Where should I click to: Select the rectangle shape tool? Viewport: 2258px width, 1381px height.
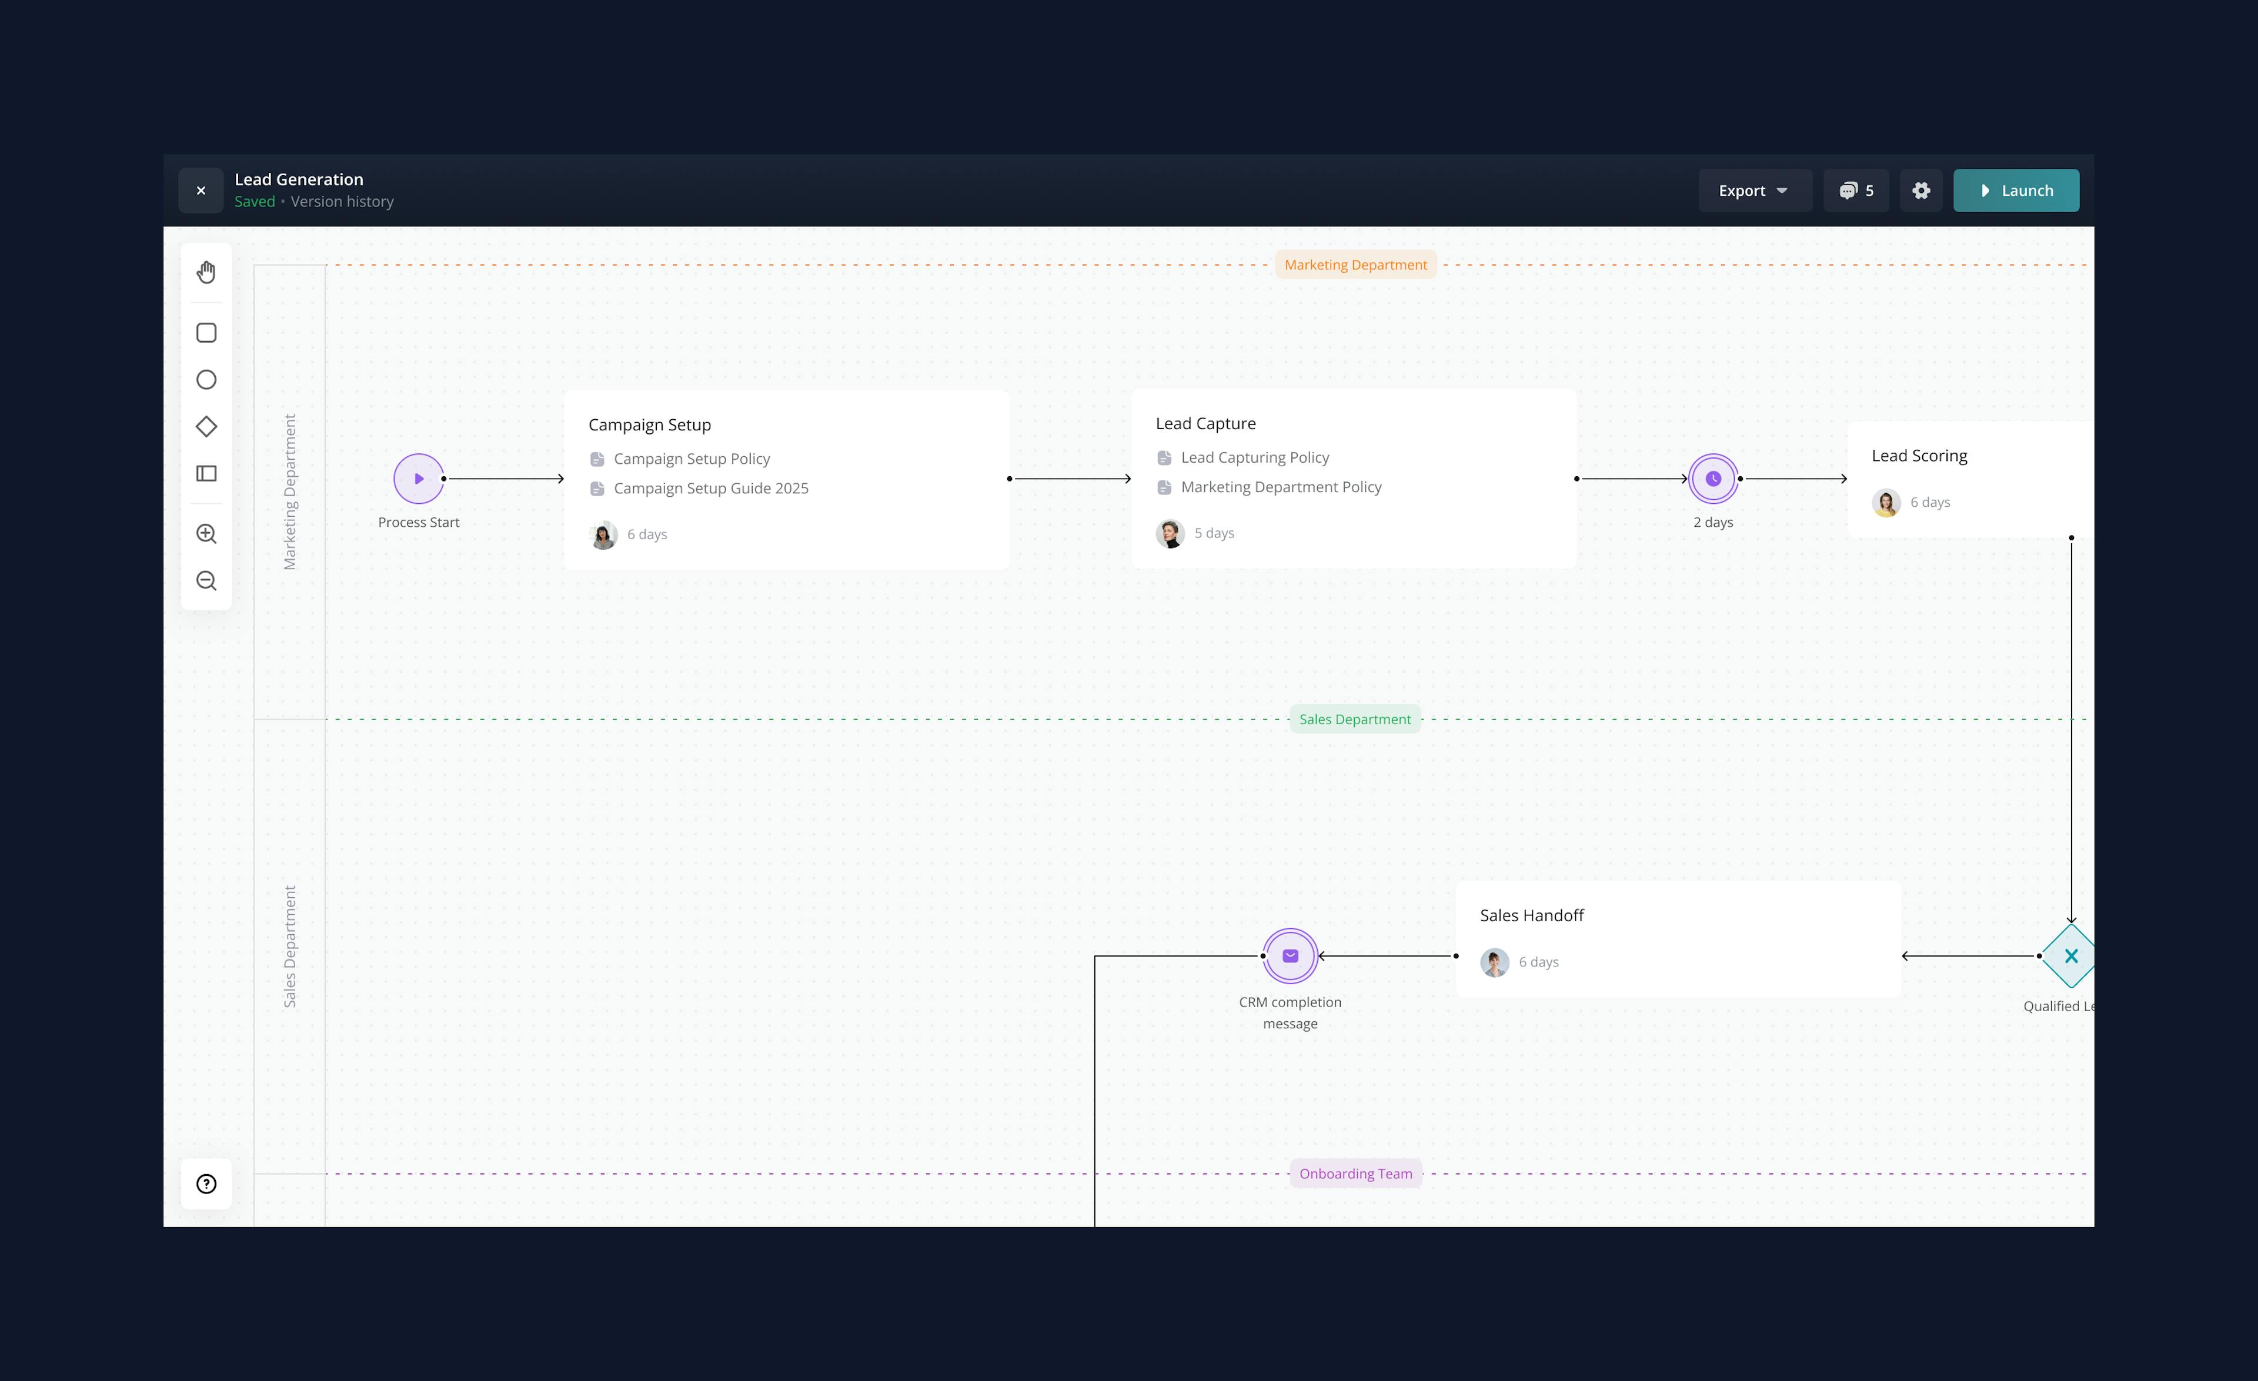pos(206,332)
